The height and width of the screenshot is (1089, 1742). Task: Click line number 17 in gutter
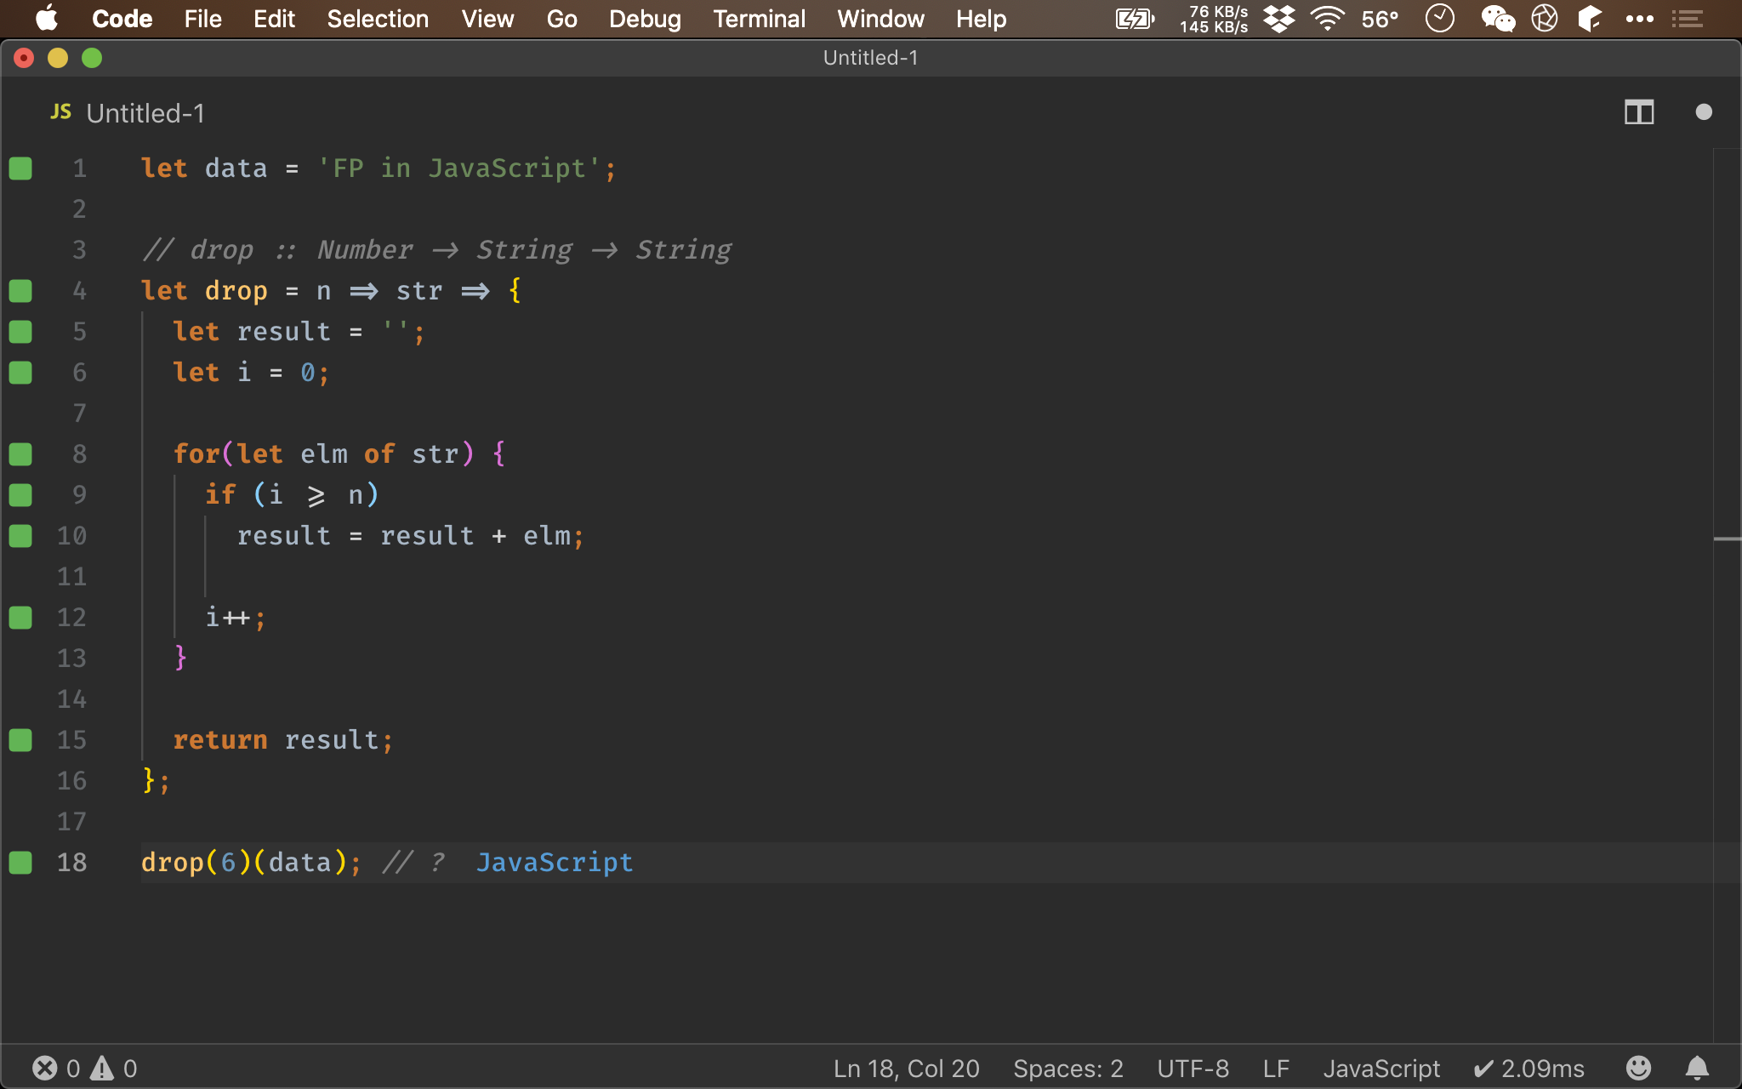click(x=71, y=822)
